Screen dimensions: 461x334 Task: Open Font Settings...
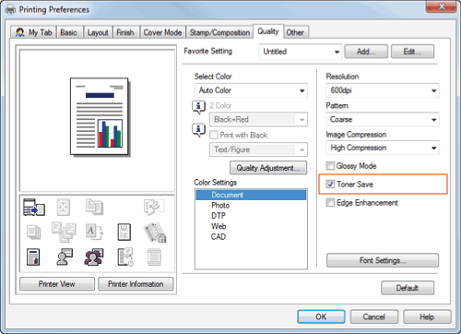click(383, 260)
